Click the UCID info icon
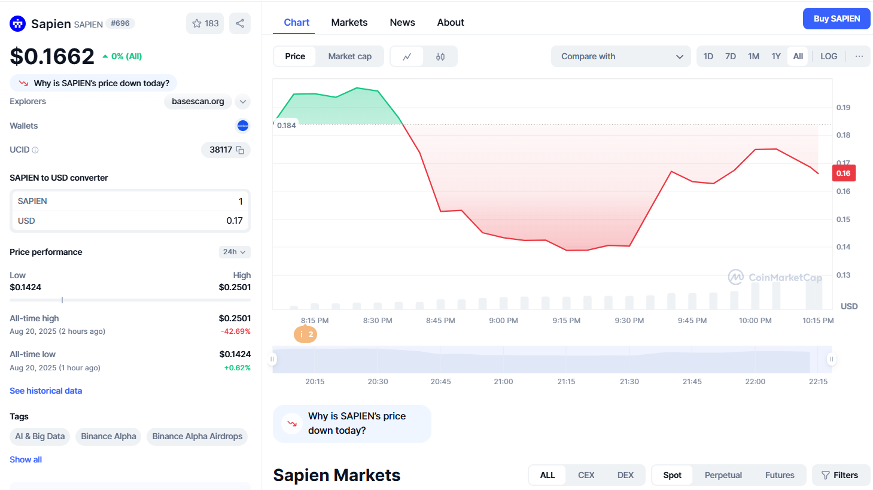This screenshot has height=490, width=873. pos(35,150)
